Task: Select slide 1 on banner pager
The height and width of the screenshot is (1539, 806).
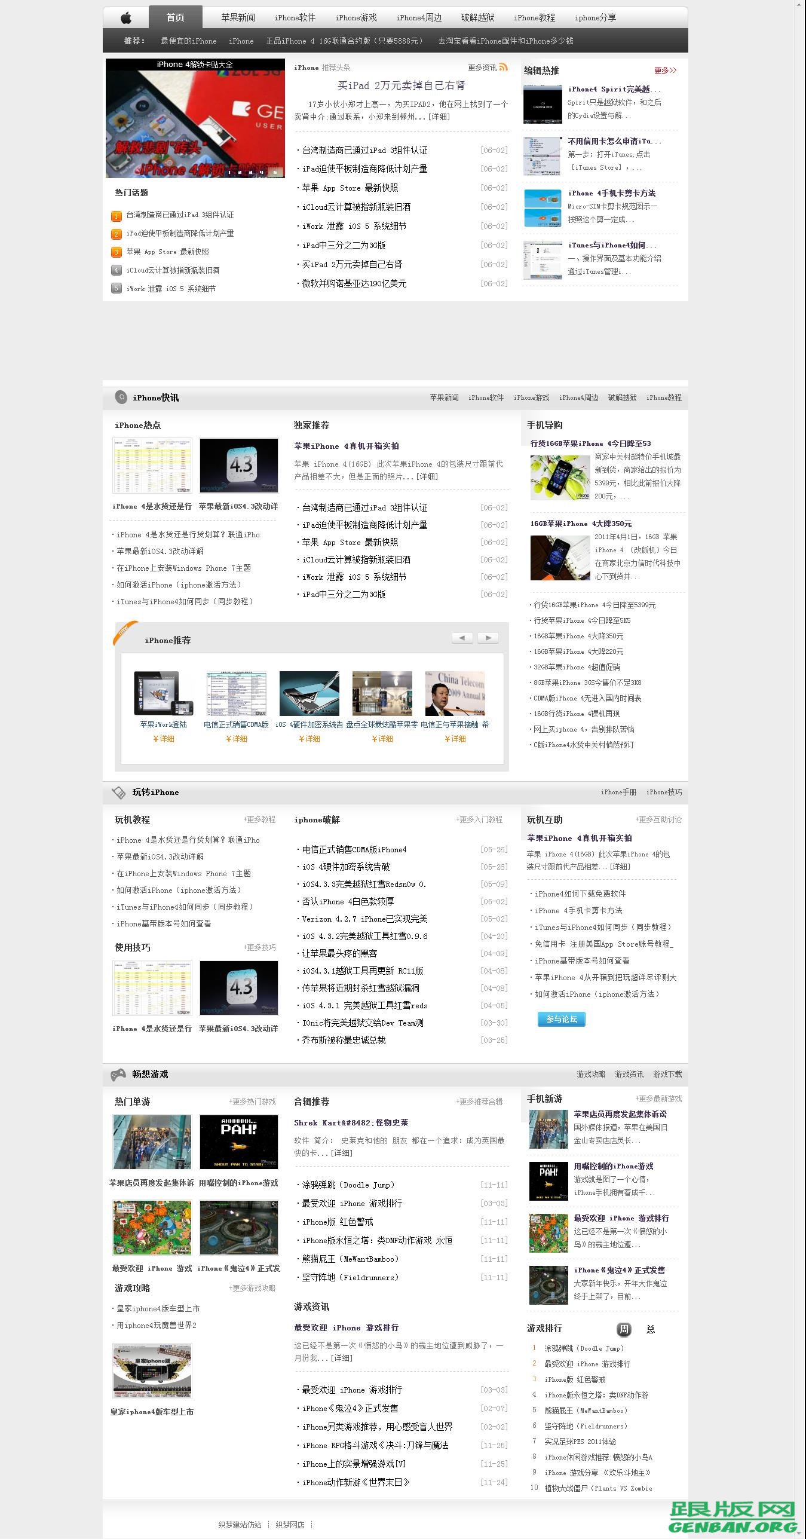Action: click(229, 172)
